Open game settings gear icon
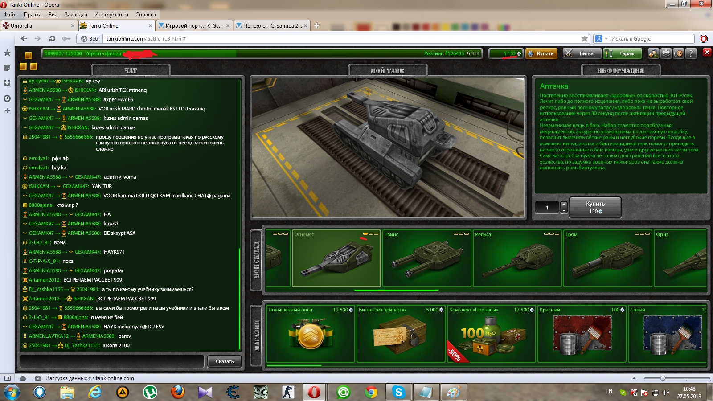The image size is (713, 401). [666, 53]
